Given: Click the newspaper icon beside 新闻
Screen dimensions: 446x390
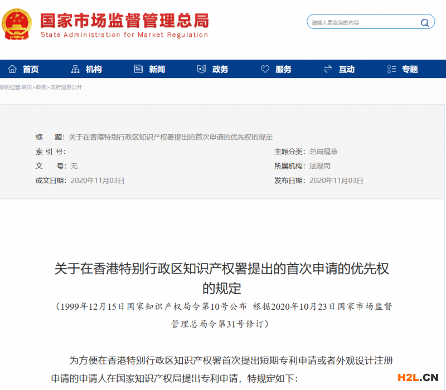Looking at the screenshot, I should [138, 69].
